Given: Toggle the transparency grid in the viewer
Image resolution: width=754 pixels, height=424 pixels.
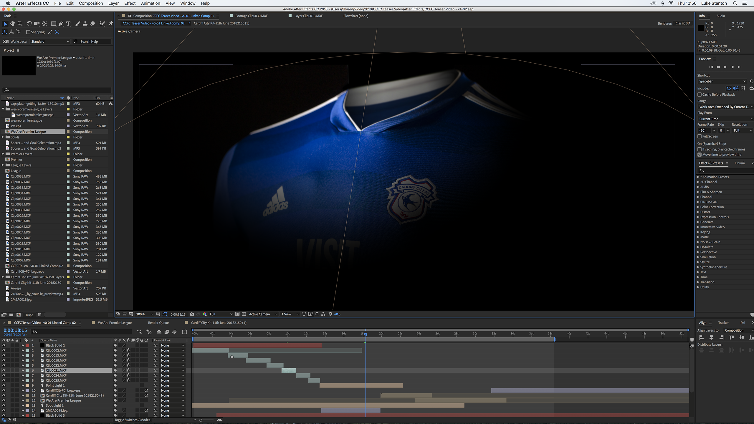Looking at the screenshot, I should point(244,314).
